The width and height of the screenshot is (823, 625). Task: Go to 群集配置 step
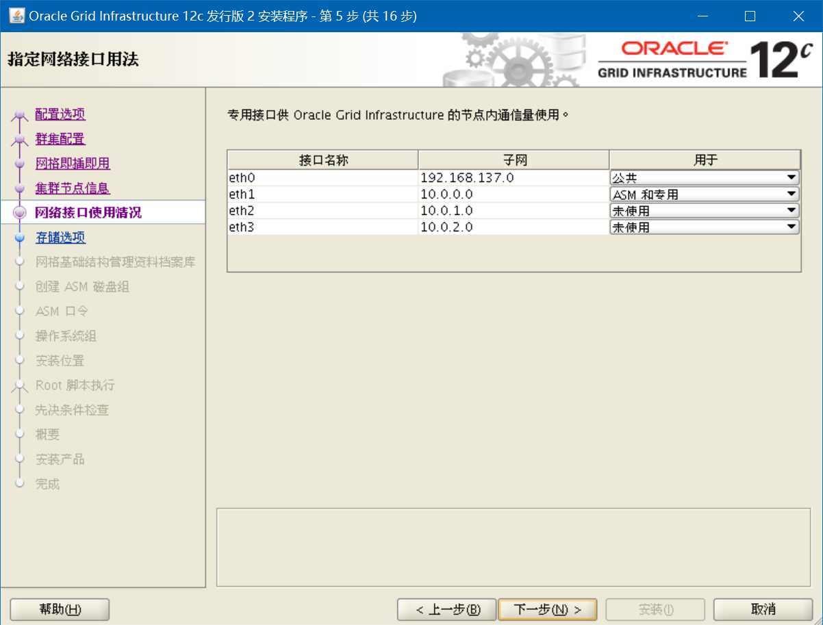click(x=60, y=139)
